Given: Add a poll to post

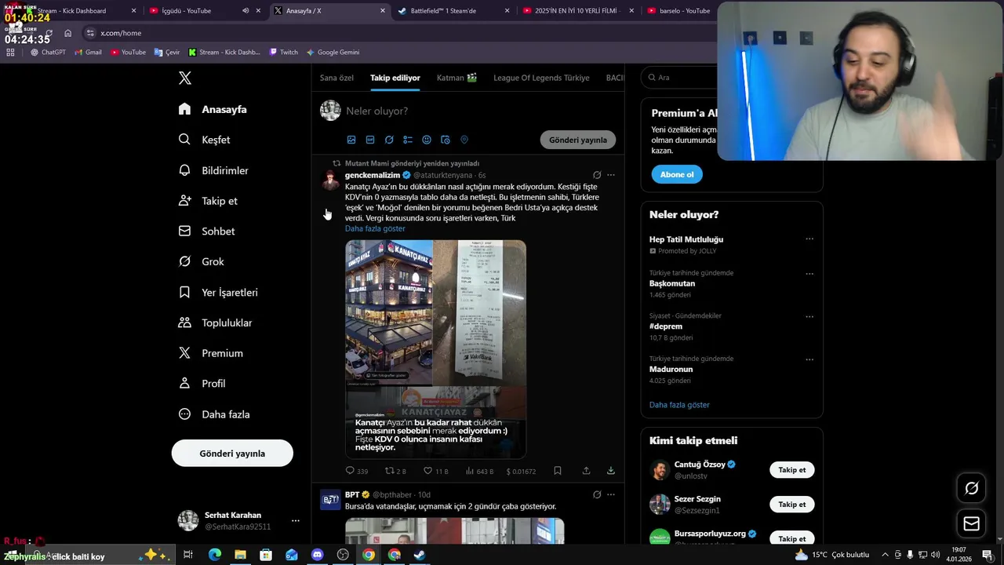Looking at the screenshot, I should pyautogui.click(x=408, y=140).
